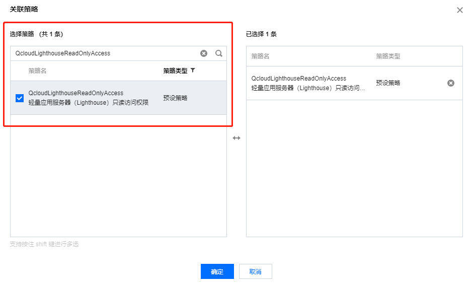This screenshot has height=285, width=471.
Task: Click the magnifier search icon
Action: (x=219, y=53)
